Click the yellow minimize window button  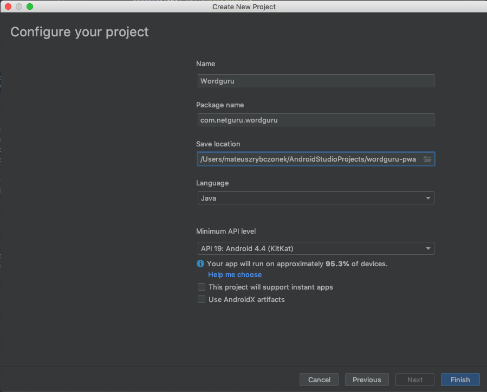(19, 7)
